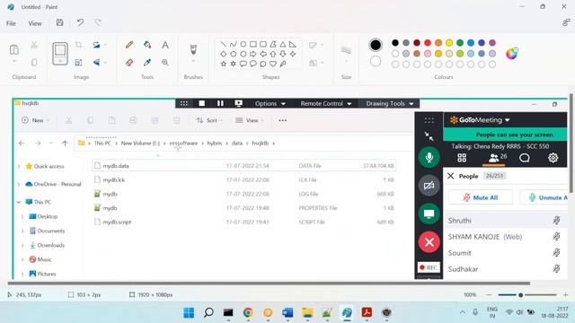
Task: Select the Colour picker eyedropper tool
Action: click(x=147, y=63)
